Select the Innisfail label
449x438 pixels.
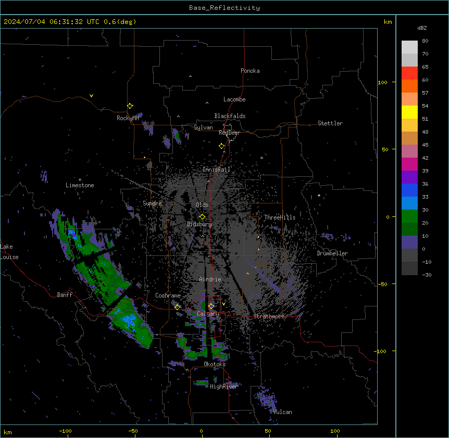(x=216, y=170)
